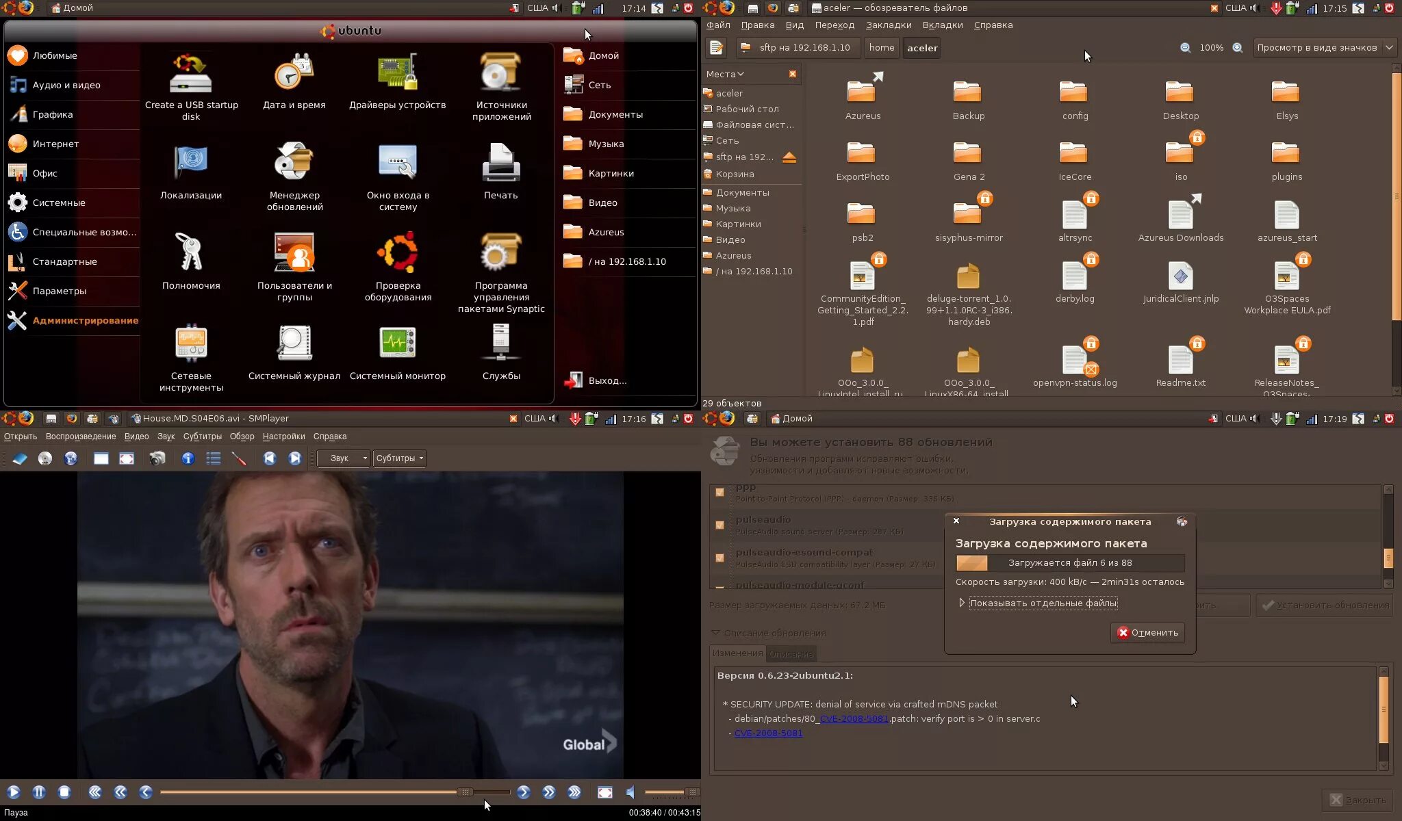The width and height of the screenshot is (1402, 821).
Task: Zoom in the file browser view
Action: [x=1237, y=48]
